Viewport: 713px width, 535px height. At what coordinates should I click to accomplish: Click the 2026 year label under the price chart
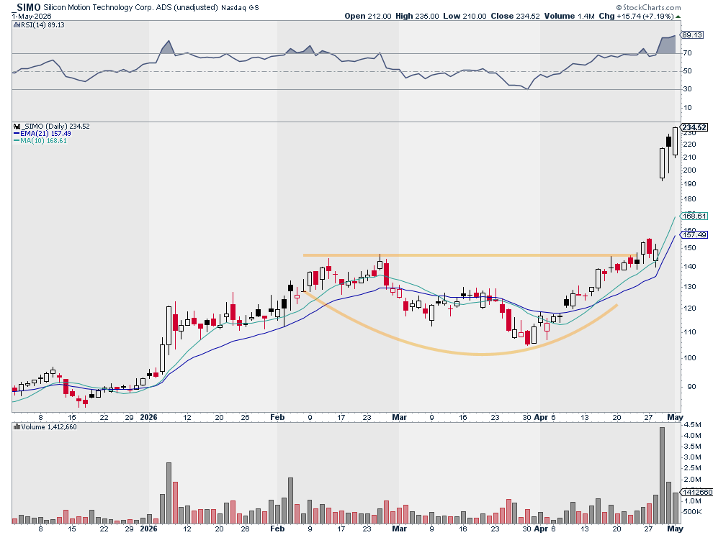point(148,417)
